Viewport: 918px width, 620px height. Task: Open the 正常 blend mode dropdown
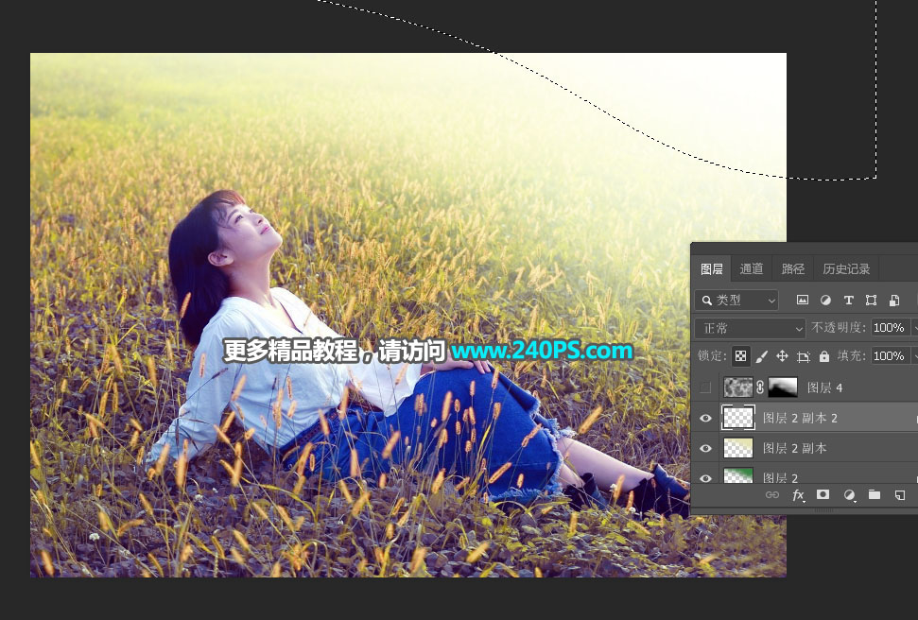tap(750, 329)
